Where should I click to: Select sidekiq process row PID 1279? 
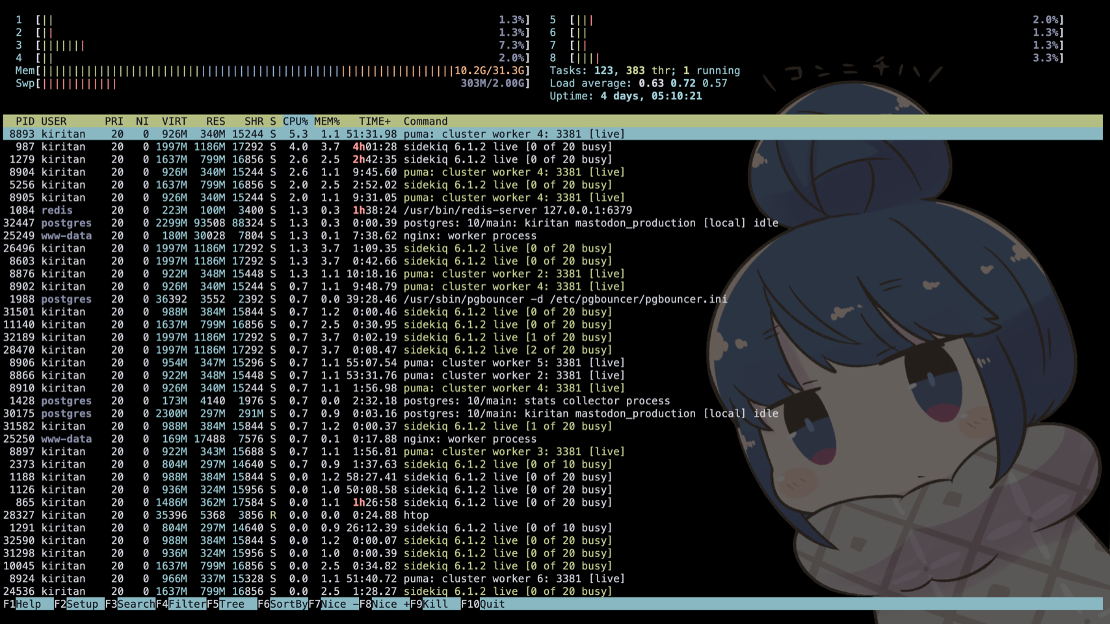(553, 159)
